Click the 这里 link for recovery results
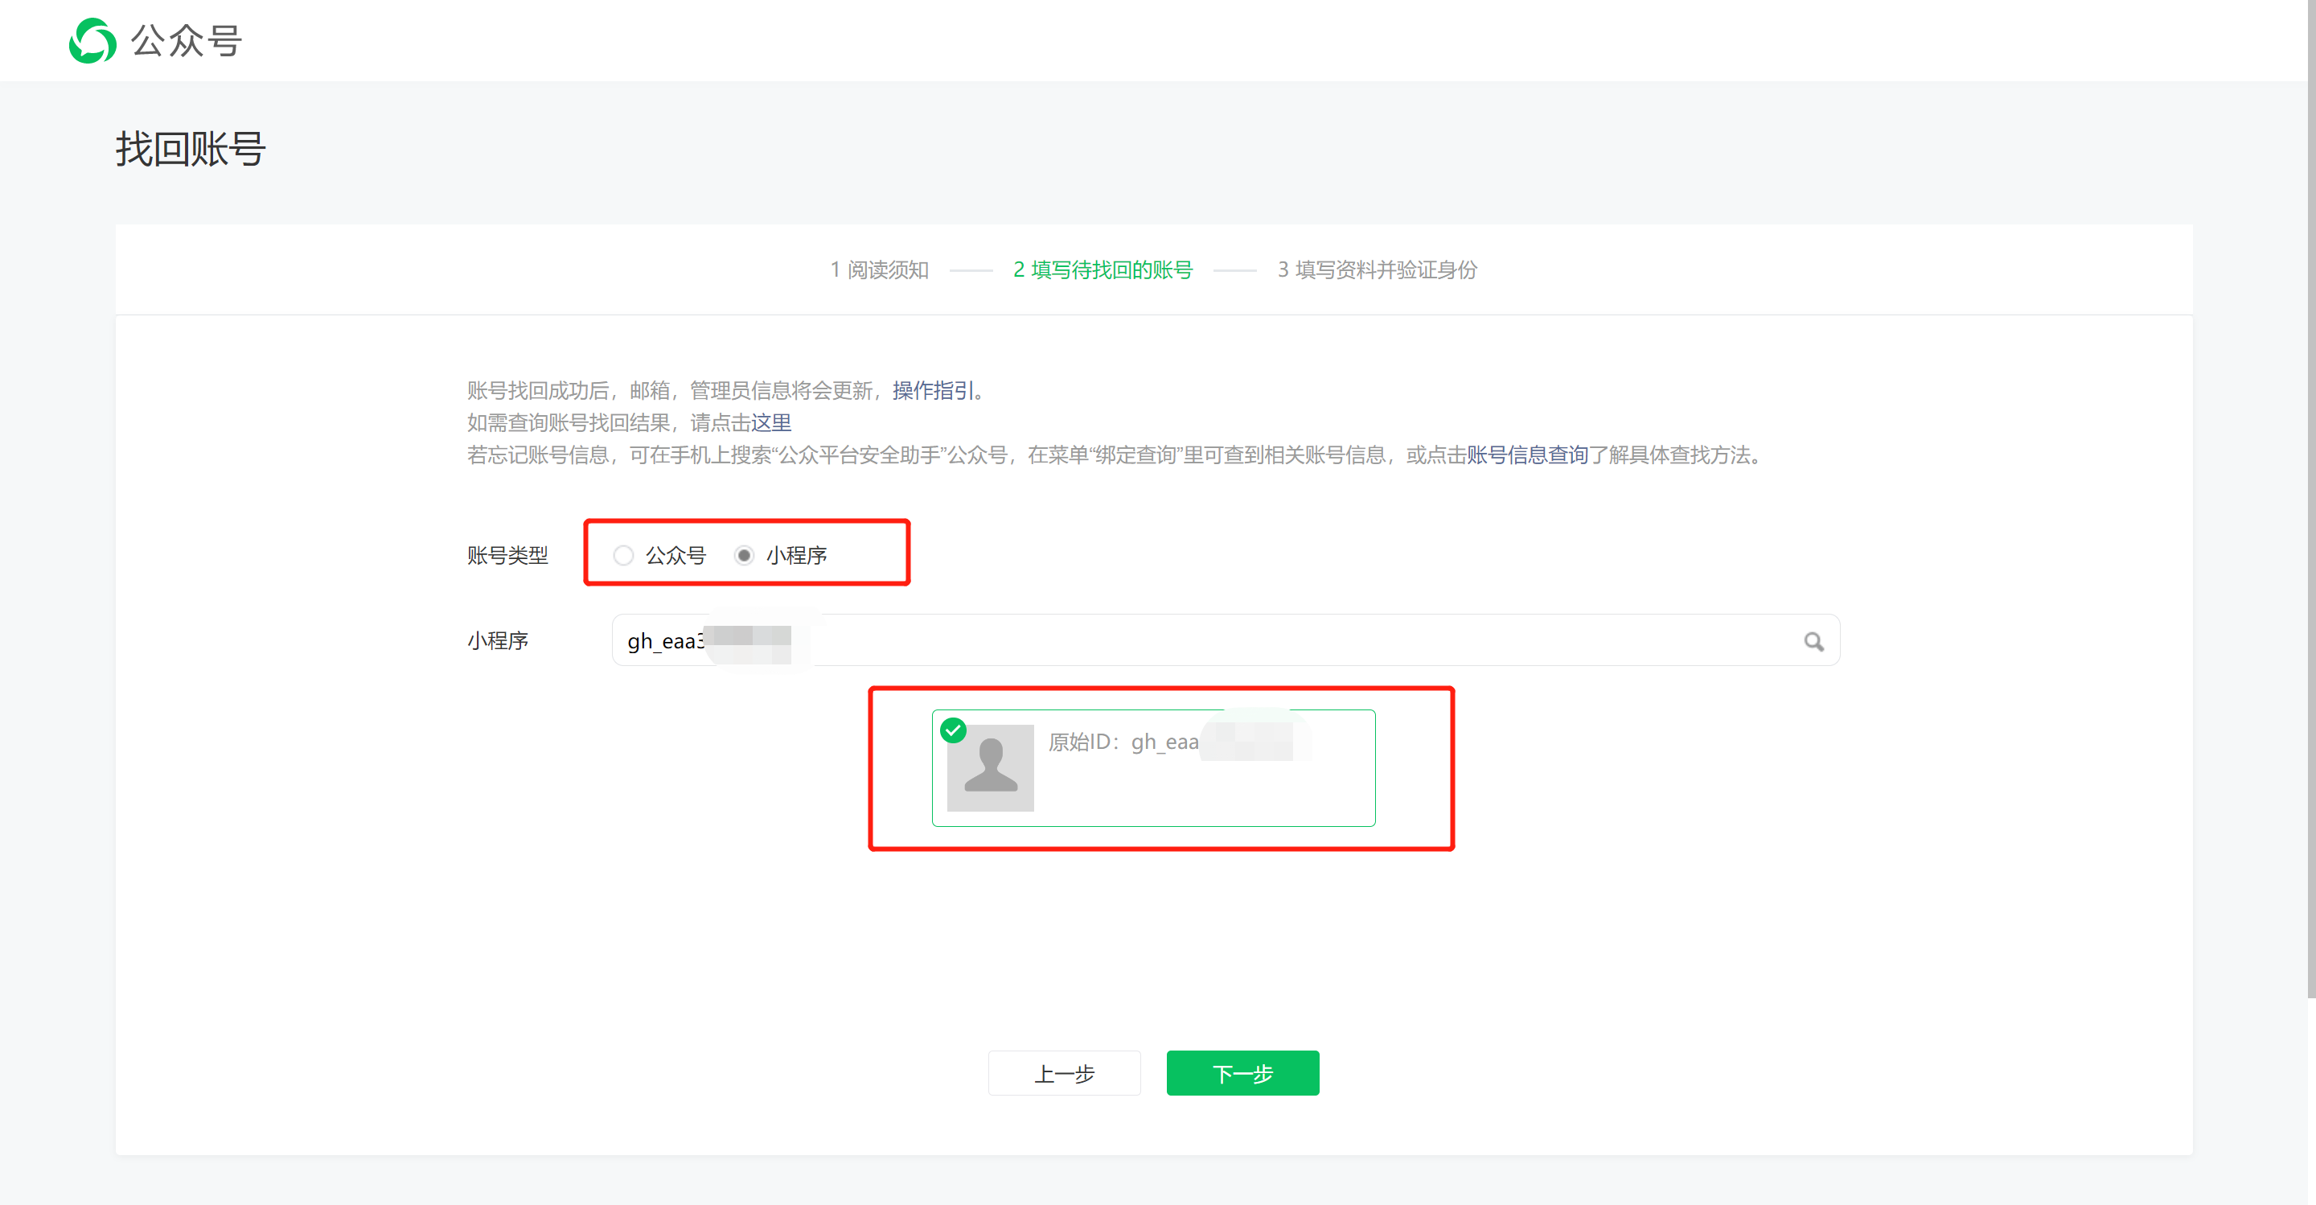2316x1205 pixels. [x=770, y=422]
